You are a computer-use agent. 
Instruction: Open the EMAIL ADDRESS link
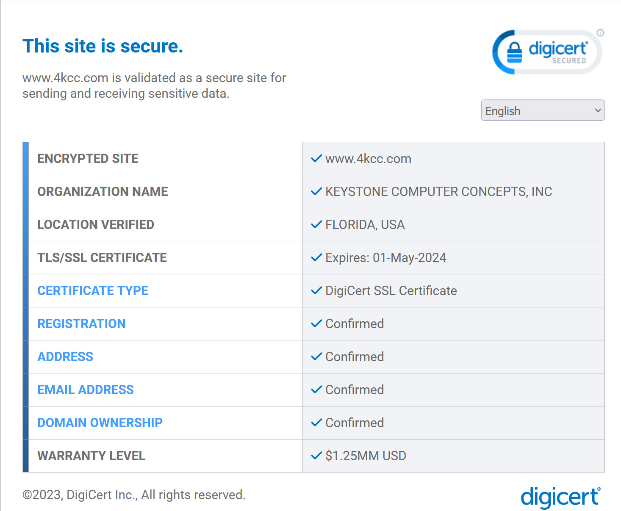(86, 390)
